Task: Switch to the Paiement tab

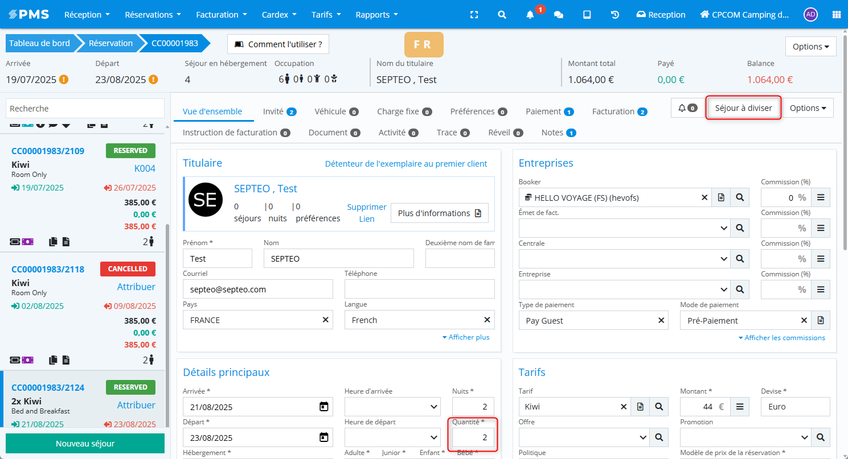Action: click(549, 111)
